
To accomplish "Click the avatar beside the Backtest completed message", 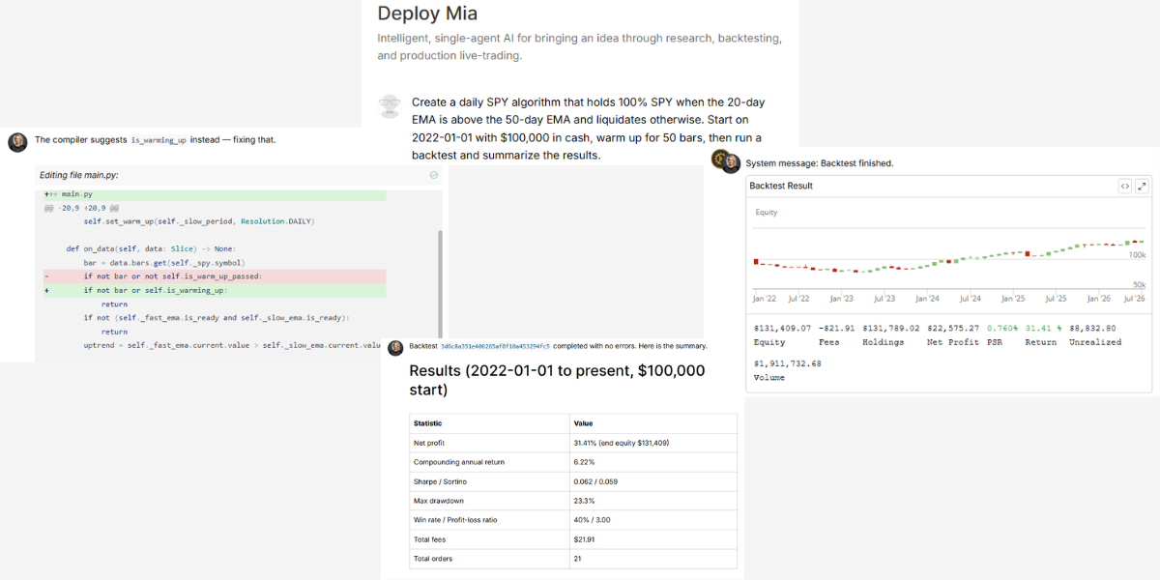I will 395,346.
